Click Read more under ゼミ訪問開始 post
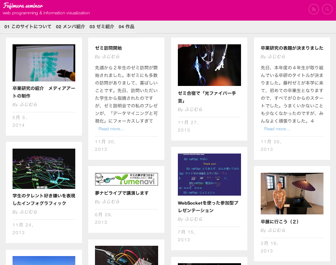Viewport: 336px width, 265px height. pyautogui.click(x=112, y=129)
